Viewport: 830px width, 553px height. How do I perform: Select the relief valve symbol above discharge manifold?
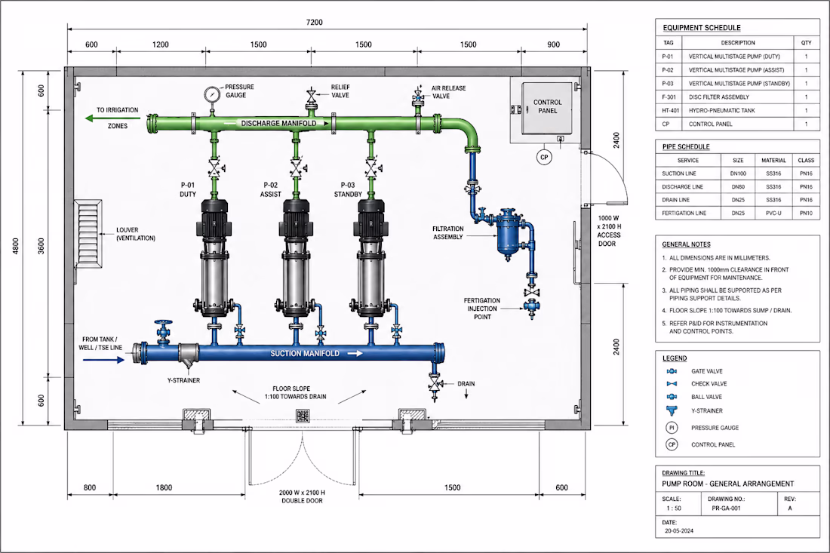[x=311, y=97]
